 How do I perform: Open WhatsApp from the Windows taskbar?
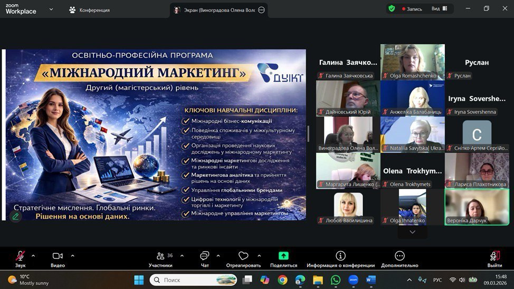tap(336, 280)
